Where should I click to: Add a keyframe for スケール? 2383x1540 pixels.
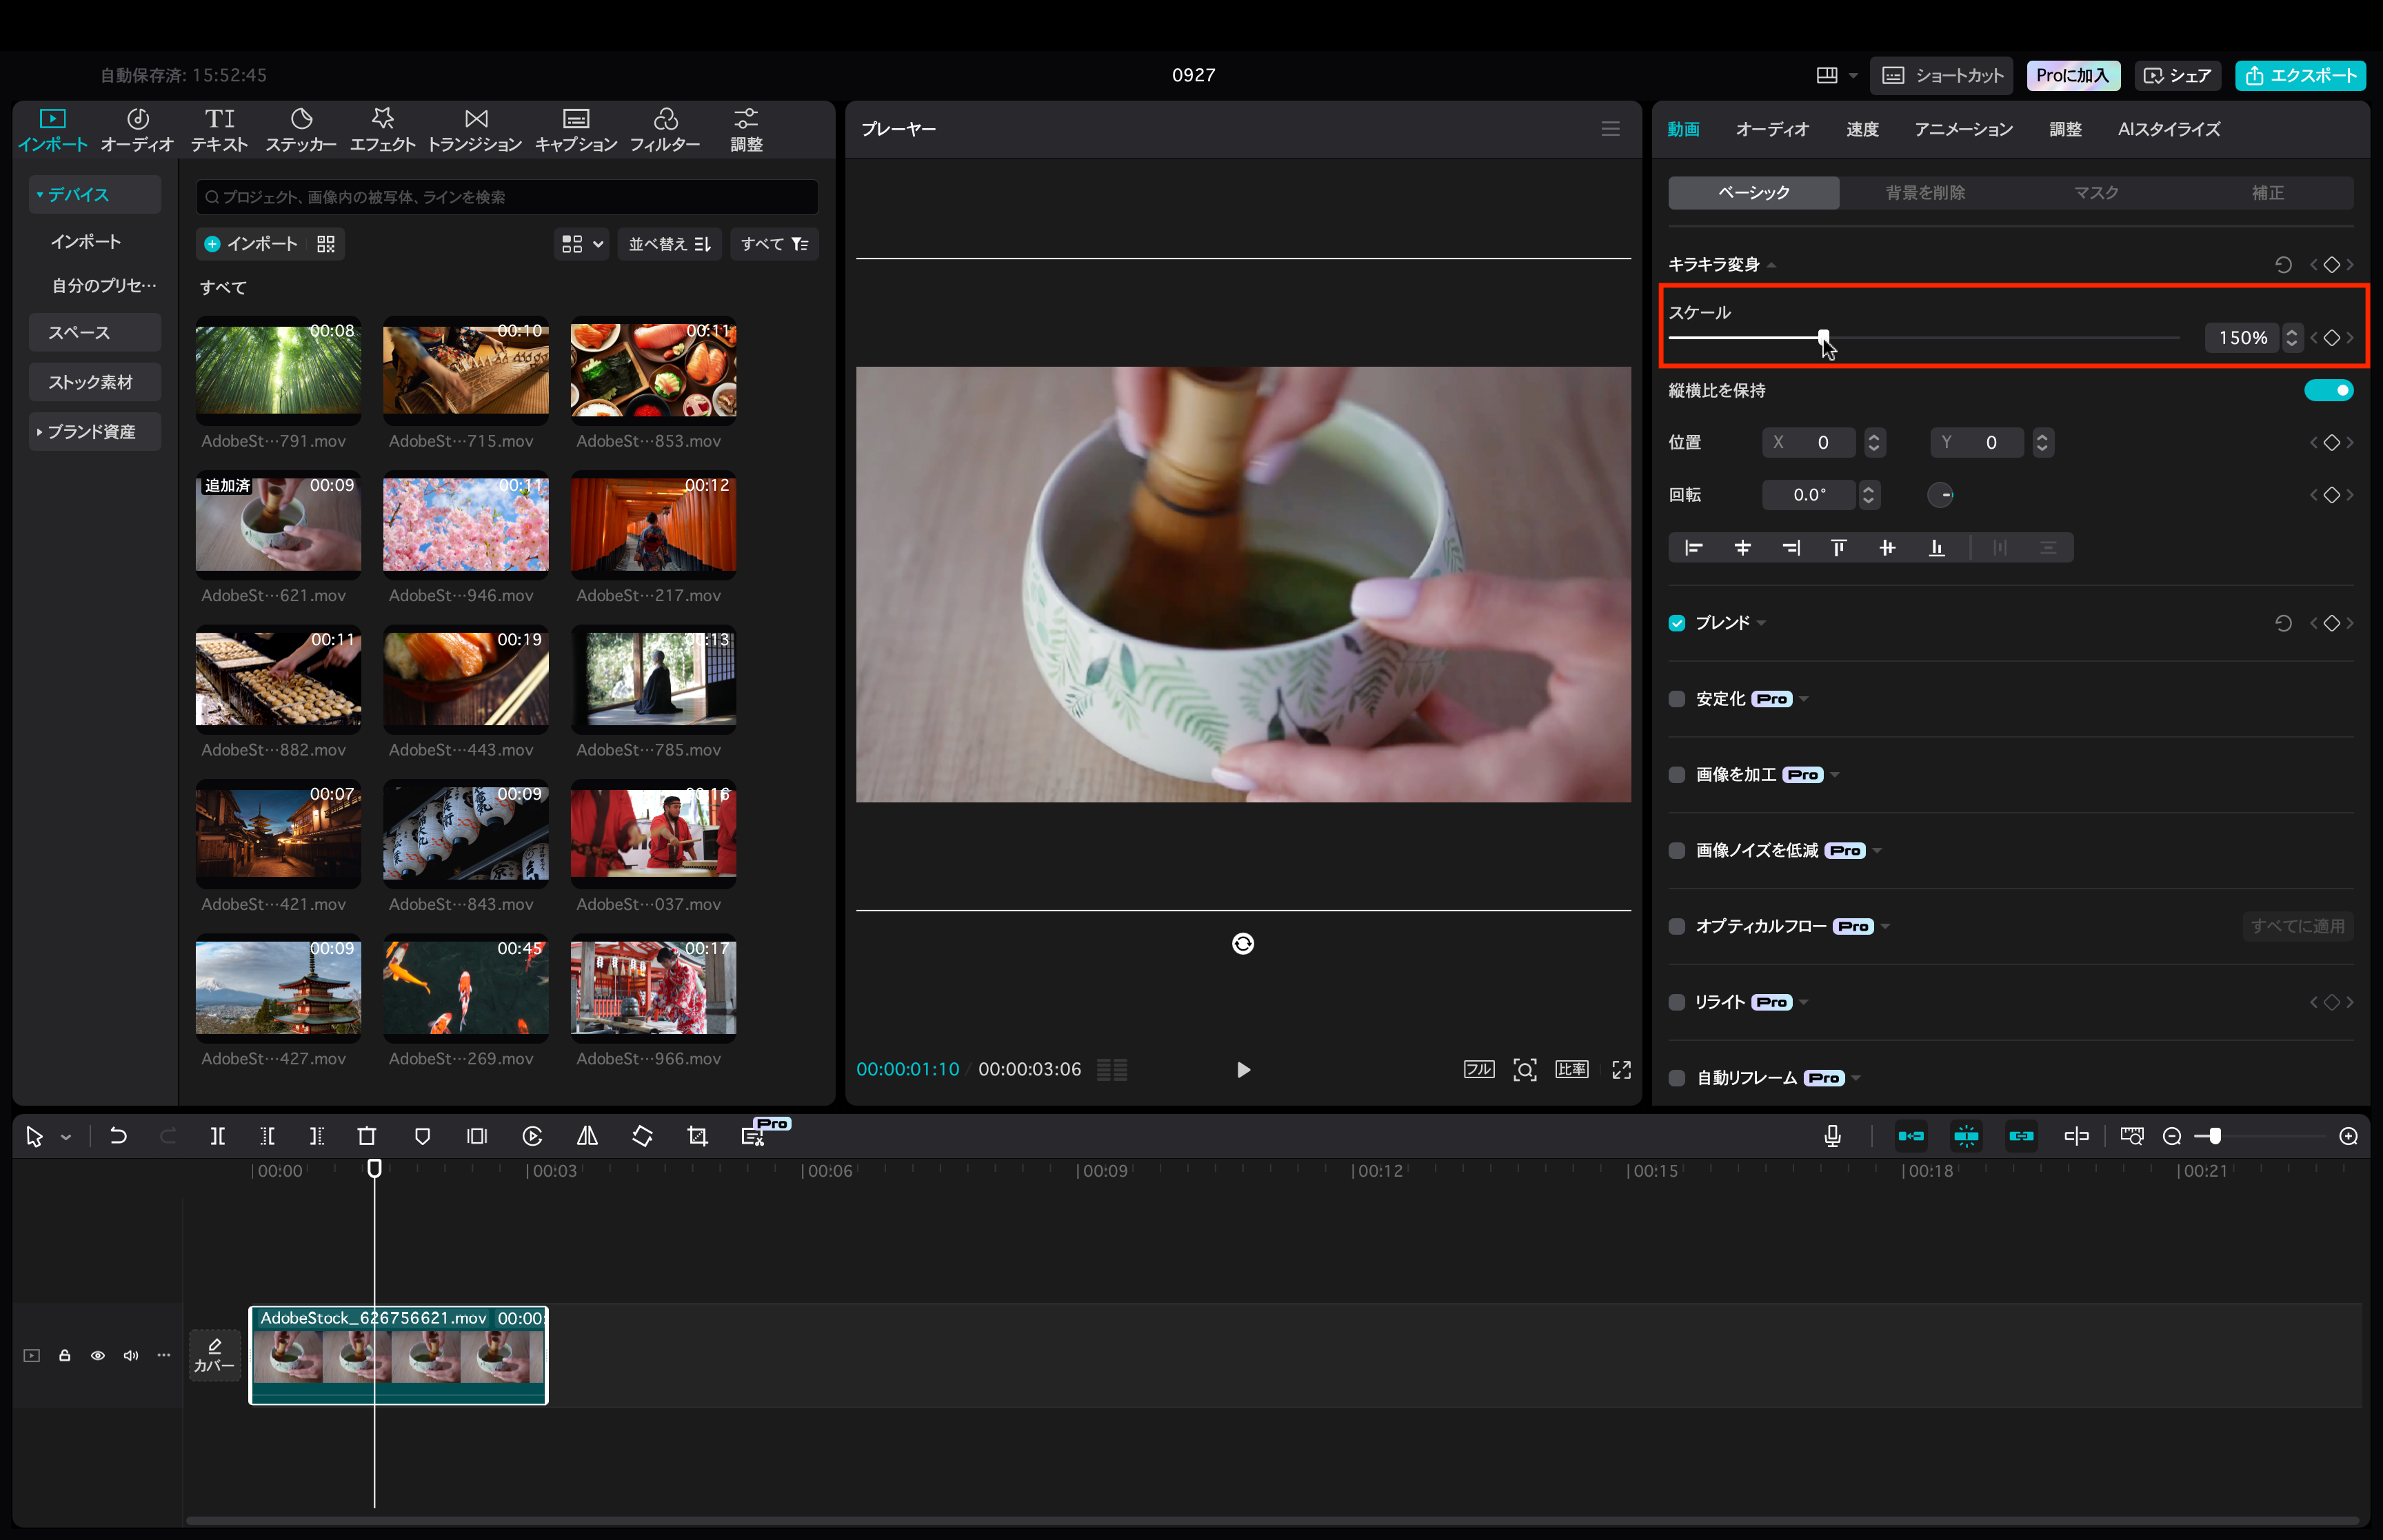pyautogui.click(x=2331, y=338)
